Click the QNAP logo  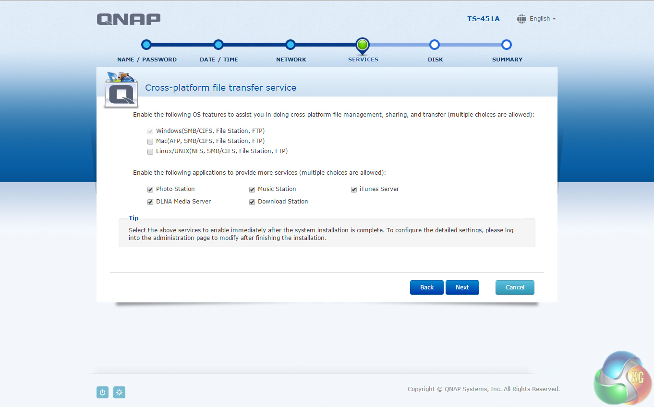tap(129, 19)
